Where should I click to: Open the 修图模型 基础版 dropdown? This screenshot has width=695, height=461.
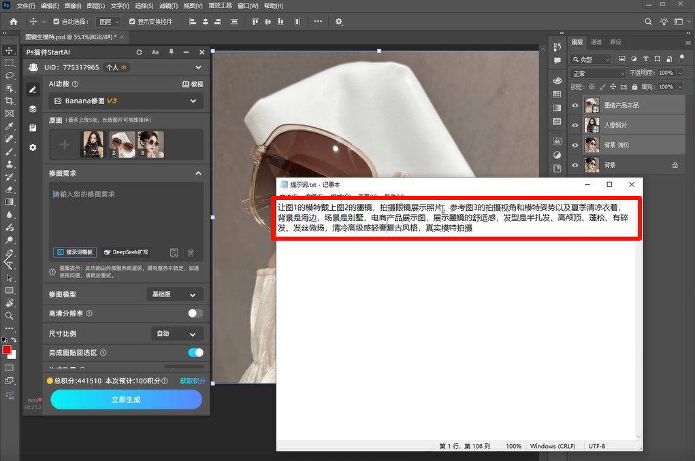pos(174,294)
